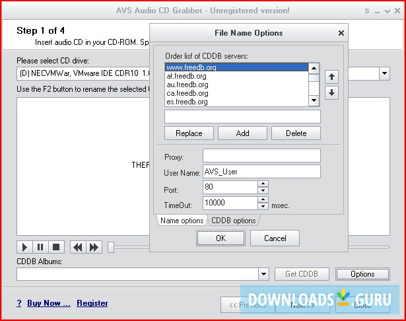Close the AVS Audio CD Grabber window
Viewport: 406px width, 321px height.
click(x=397, y=11)
